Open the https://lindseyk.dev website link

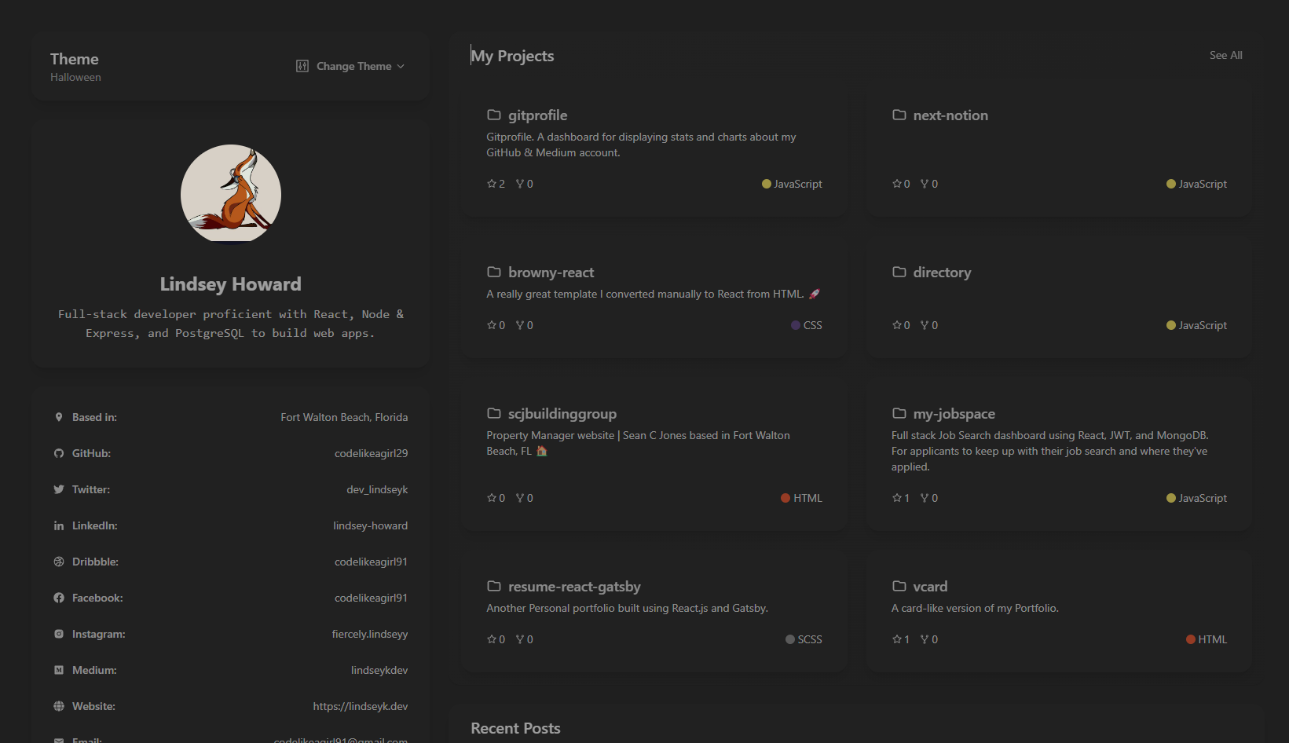[361, 706]
